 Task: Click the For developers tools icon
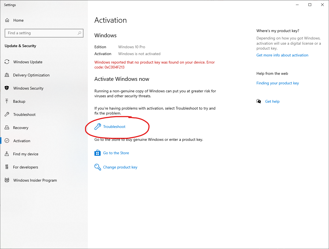coord(7,167)
